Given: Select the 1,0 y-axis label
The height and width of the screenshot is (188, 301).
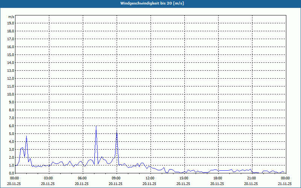Looking at the screenshot, I should (x=11, y=165).
